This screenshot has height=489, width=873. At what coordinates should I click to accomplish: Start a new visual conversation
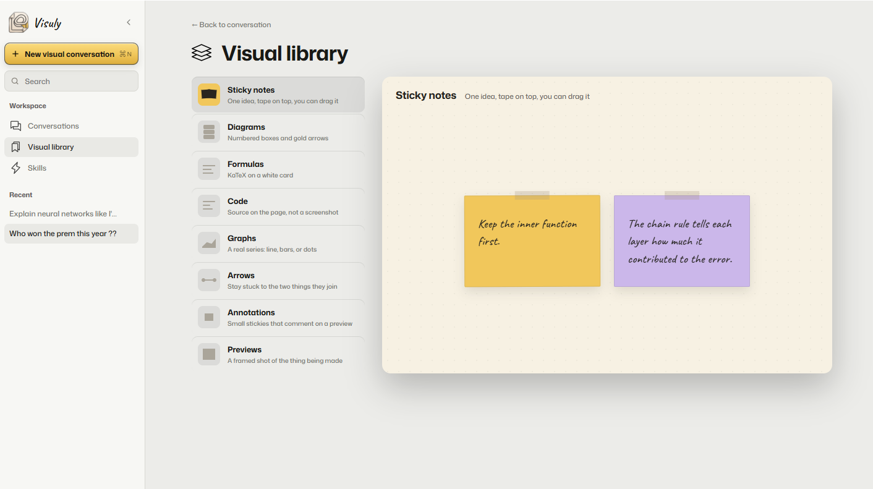[x=71, y=54]
